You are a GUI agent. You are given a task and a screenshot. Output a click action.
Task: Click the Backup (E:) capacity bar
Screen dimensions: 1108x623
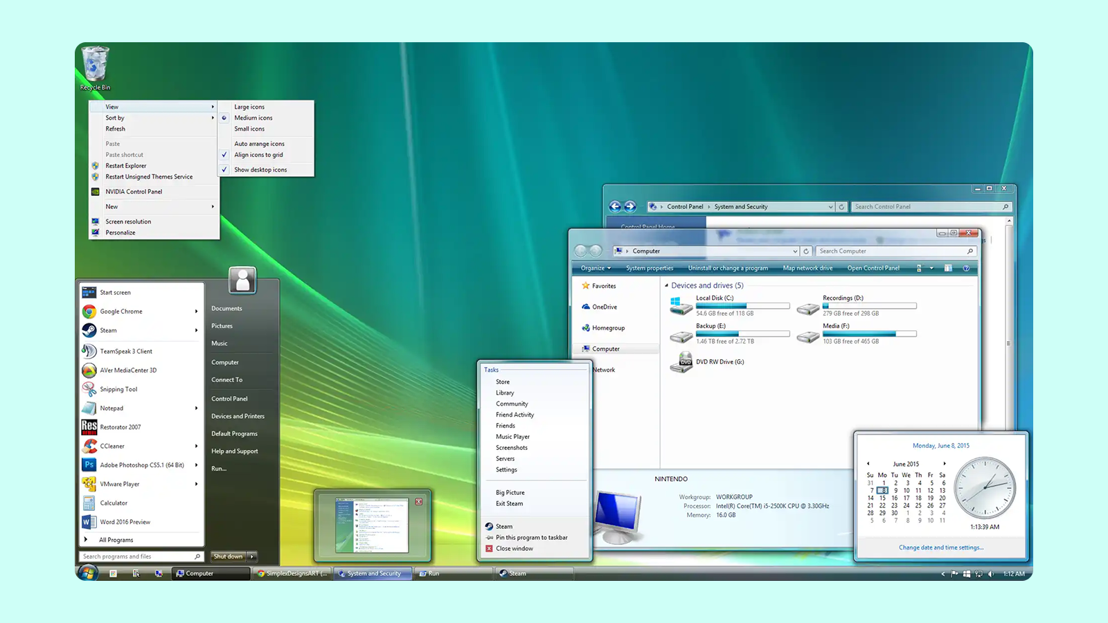pyautogui.click(x=742, y=333)
